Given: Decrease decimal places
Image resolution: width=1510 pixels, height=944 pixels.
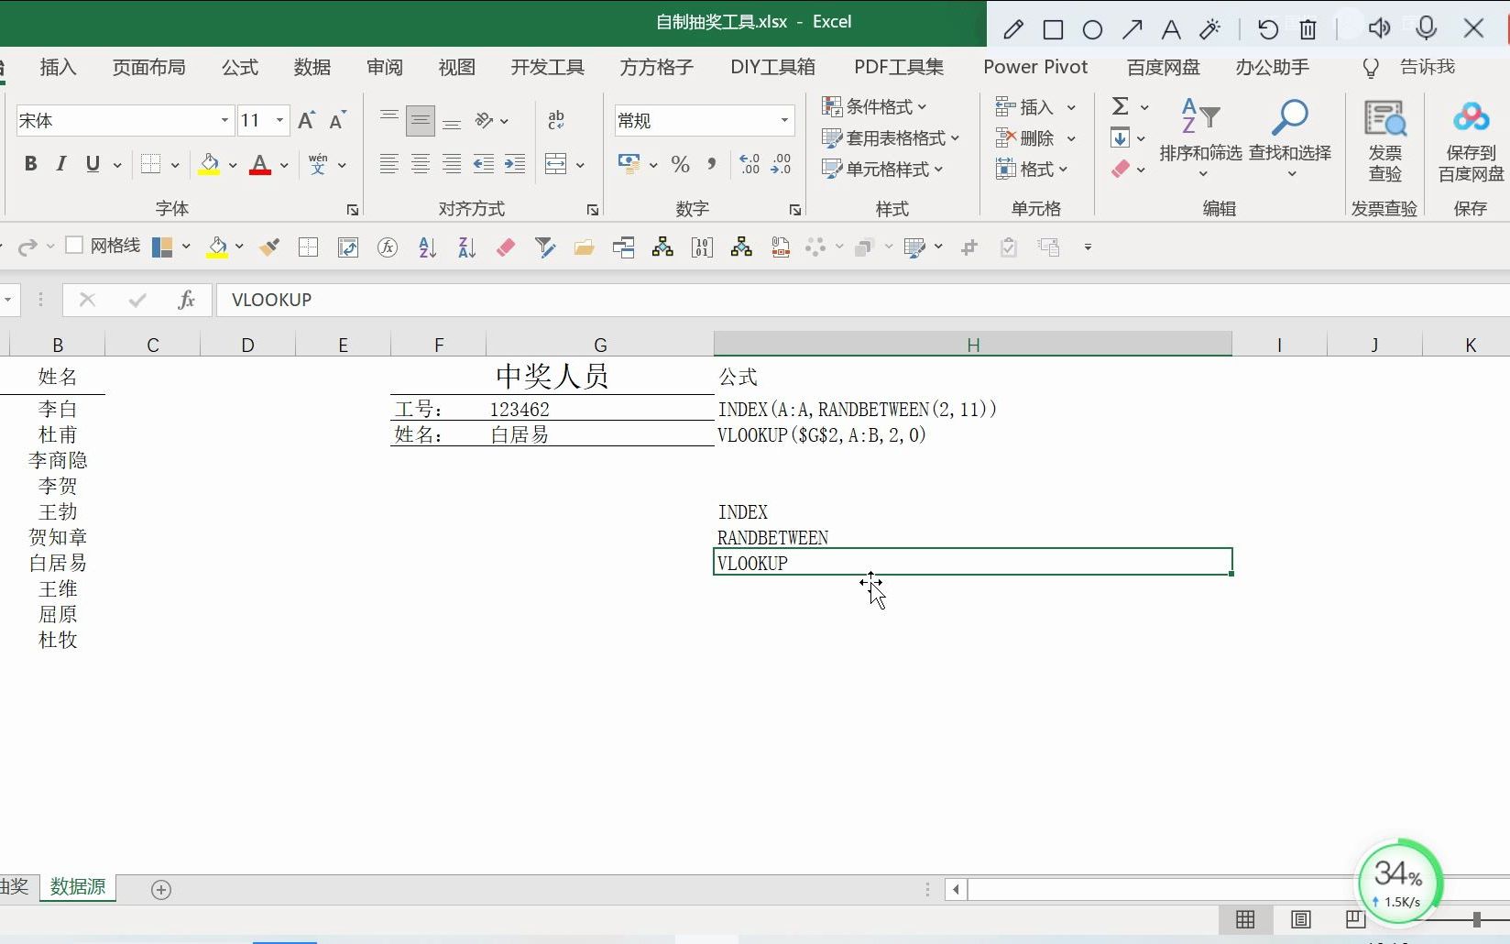Looking at the screenshot, I should coord(781,165).
